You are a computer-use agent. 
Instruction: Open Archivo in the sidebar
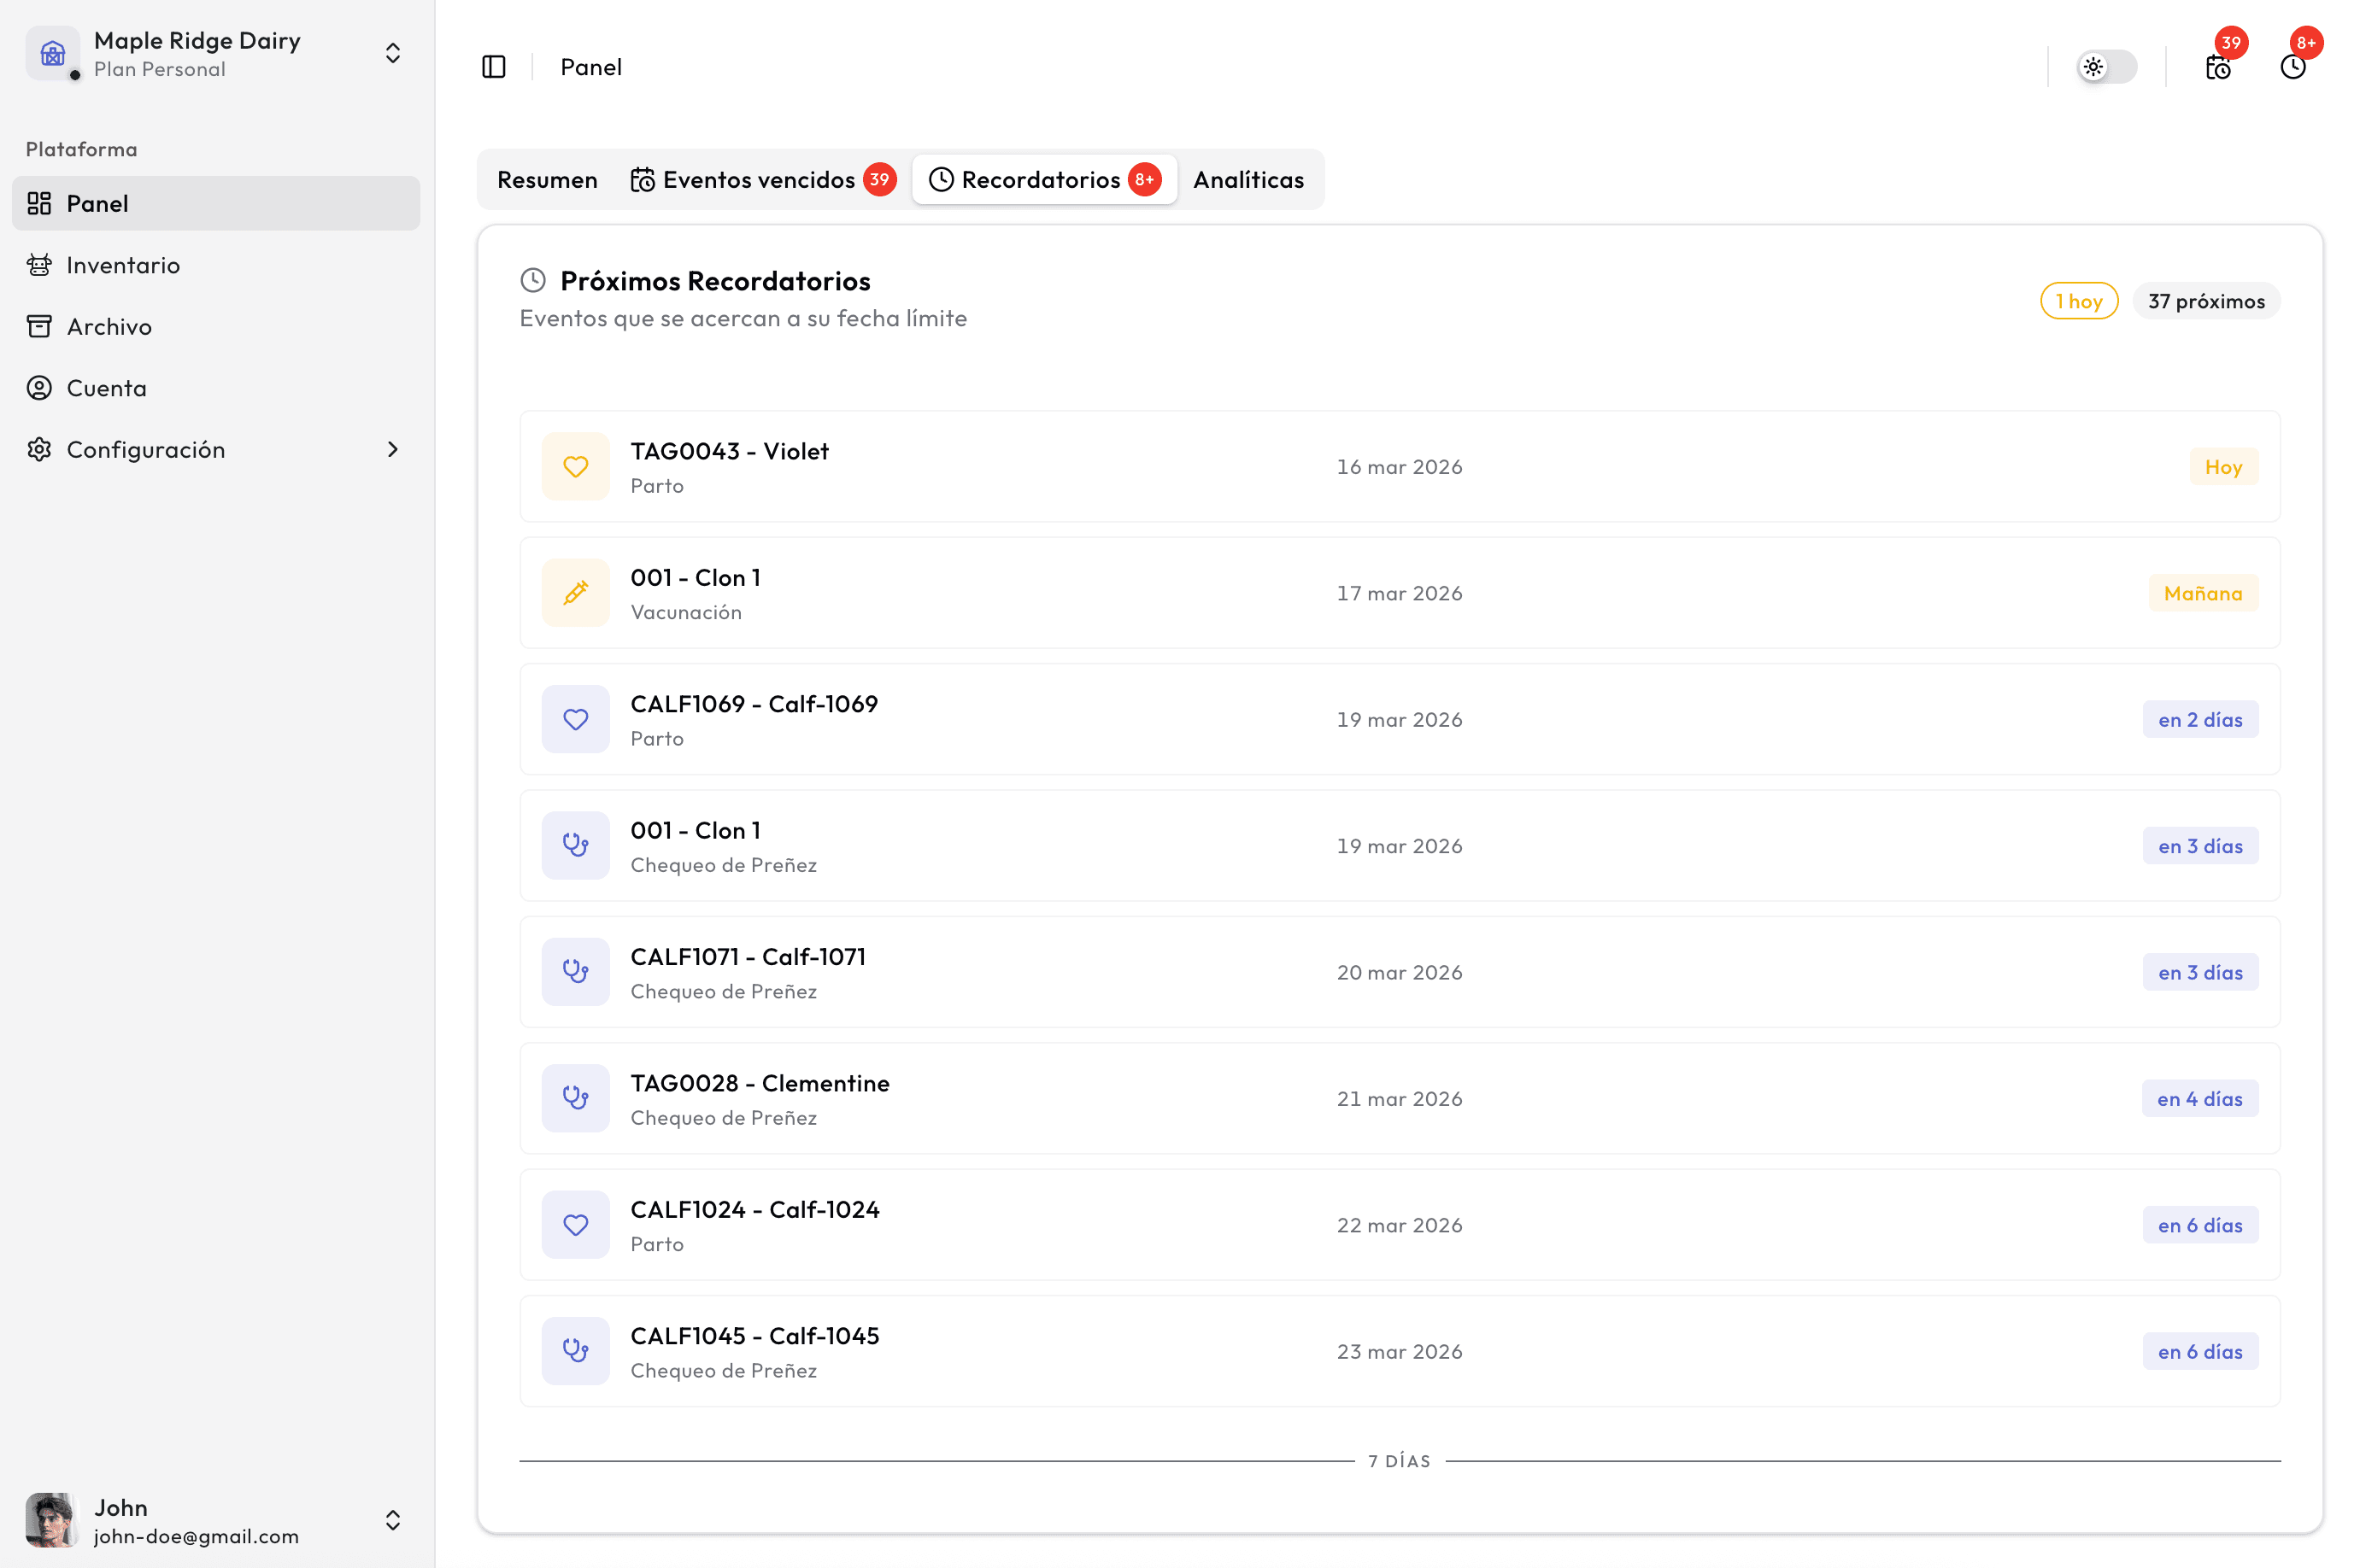point(109,327)
